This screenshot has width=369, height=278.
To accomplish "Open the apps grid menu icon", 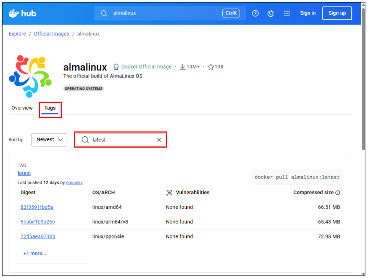I will point(287,13).
